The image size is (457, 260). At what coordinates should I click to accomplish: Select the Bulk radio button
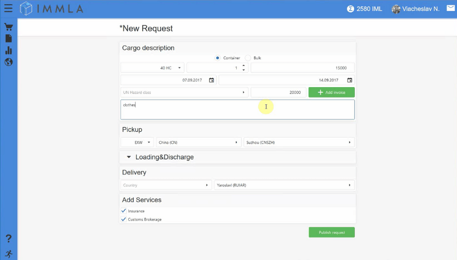tap(248, 58)
